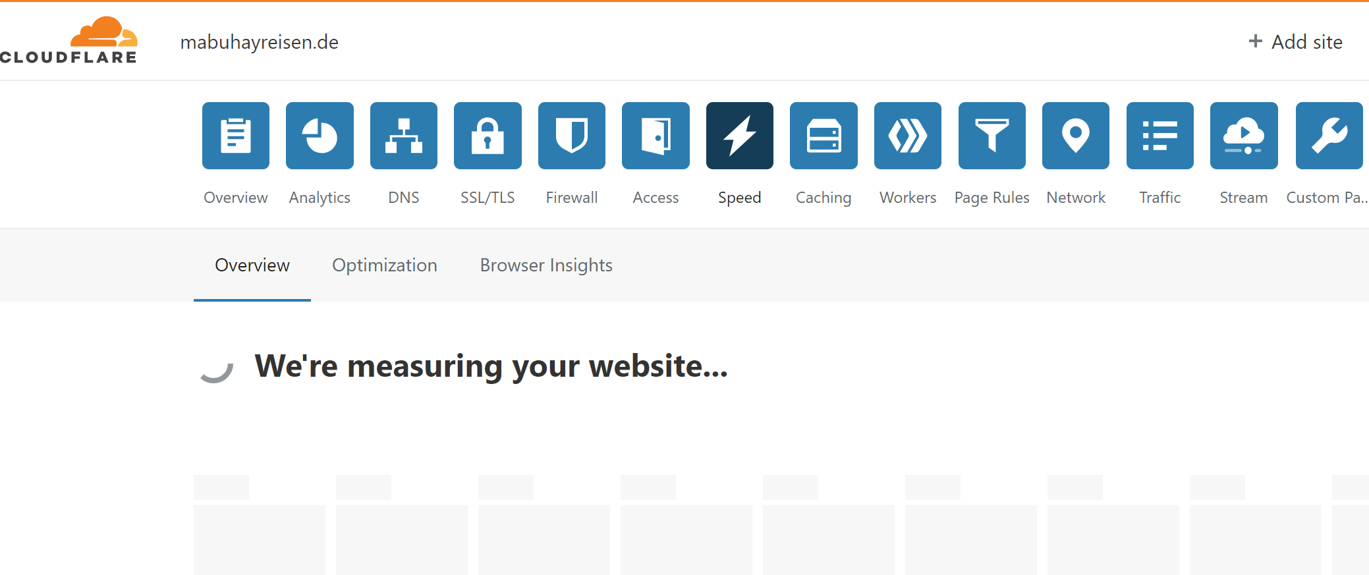Open the Caching drive icon

tap(824, 136)
